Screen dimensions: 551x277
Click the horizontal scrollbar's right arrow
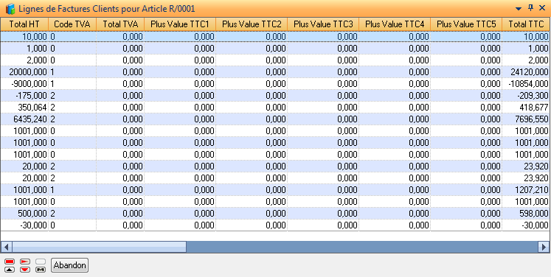(544, 247)
